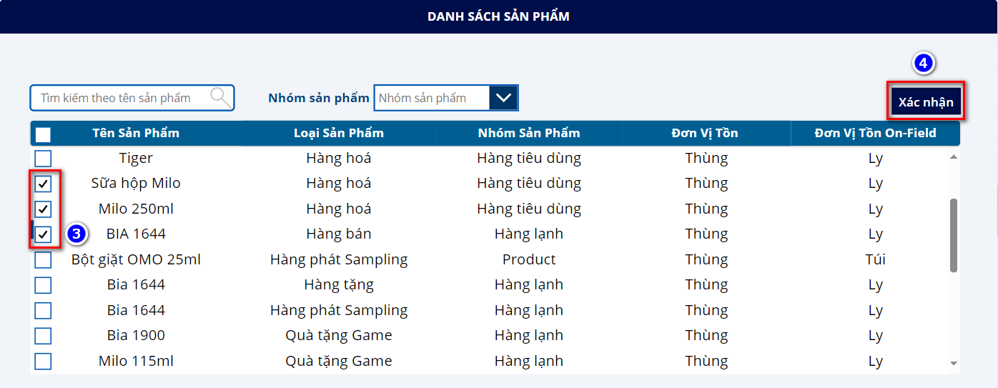The width and height of the screenshot is (998, 388).
Task: Click the vertical scrollbar thumb
Action: tap(953, 235)
